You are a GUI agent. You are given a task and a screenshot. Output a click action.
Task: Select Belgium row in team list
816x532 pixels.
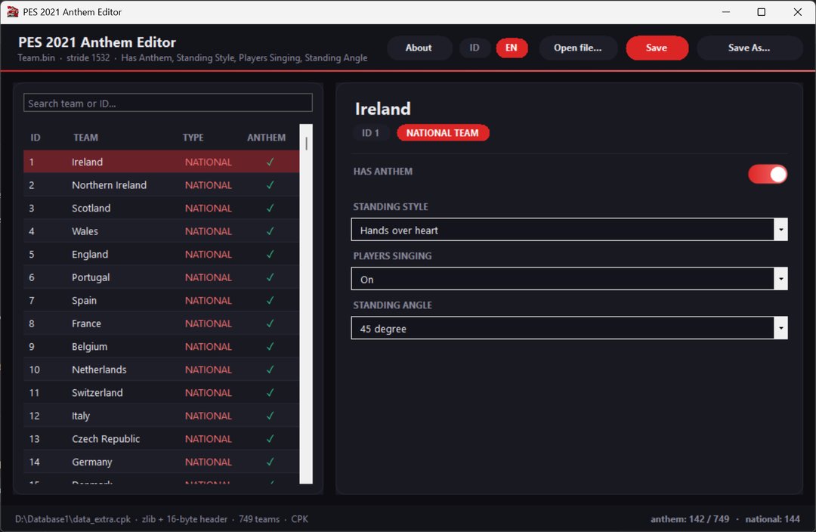coord(162,347)
